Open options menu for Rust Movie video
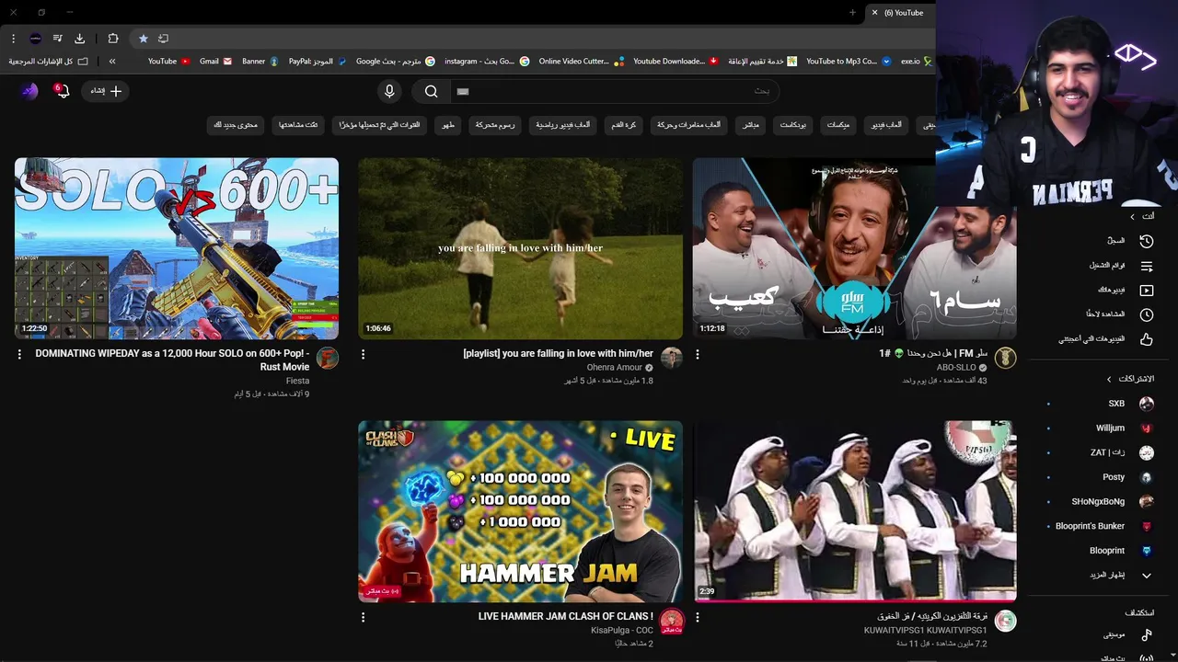Screen dimensions: 1178x662 pos(19,354)
